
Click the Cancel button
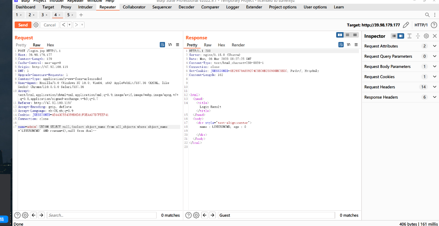50,25
